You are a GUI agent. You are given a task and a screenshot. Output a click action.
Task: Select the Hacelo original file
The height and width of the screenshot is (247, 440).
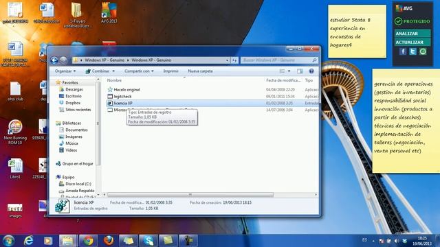(126, 90)
